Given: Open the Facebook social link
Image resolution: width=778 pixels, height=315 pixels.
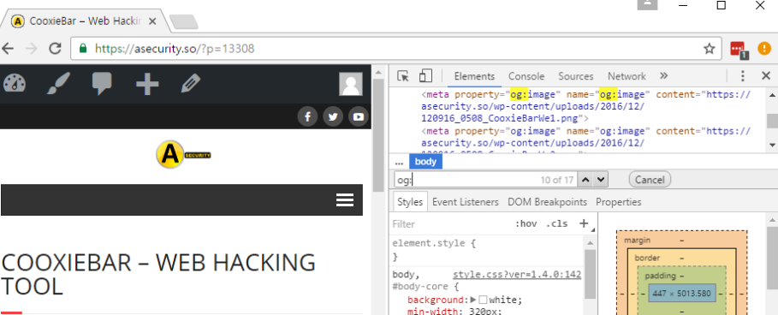Looking at the screenshot, I should 307,116.
